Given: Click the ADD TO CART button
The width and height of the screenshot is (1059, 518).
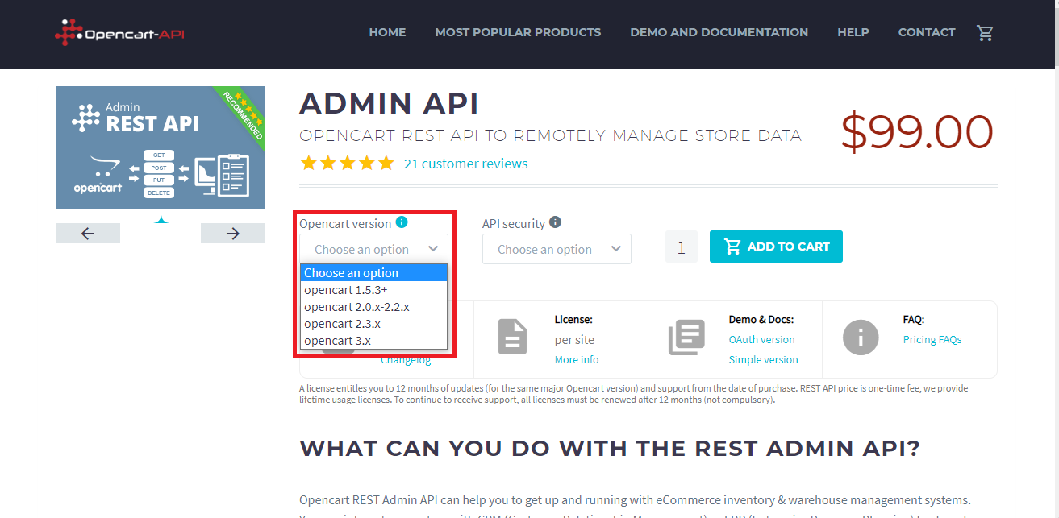Looking at the screenshot, I should (776, 247).
